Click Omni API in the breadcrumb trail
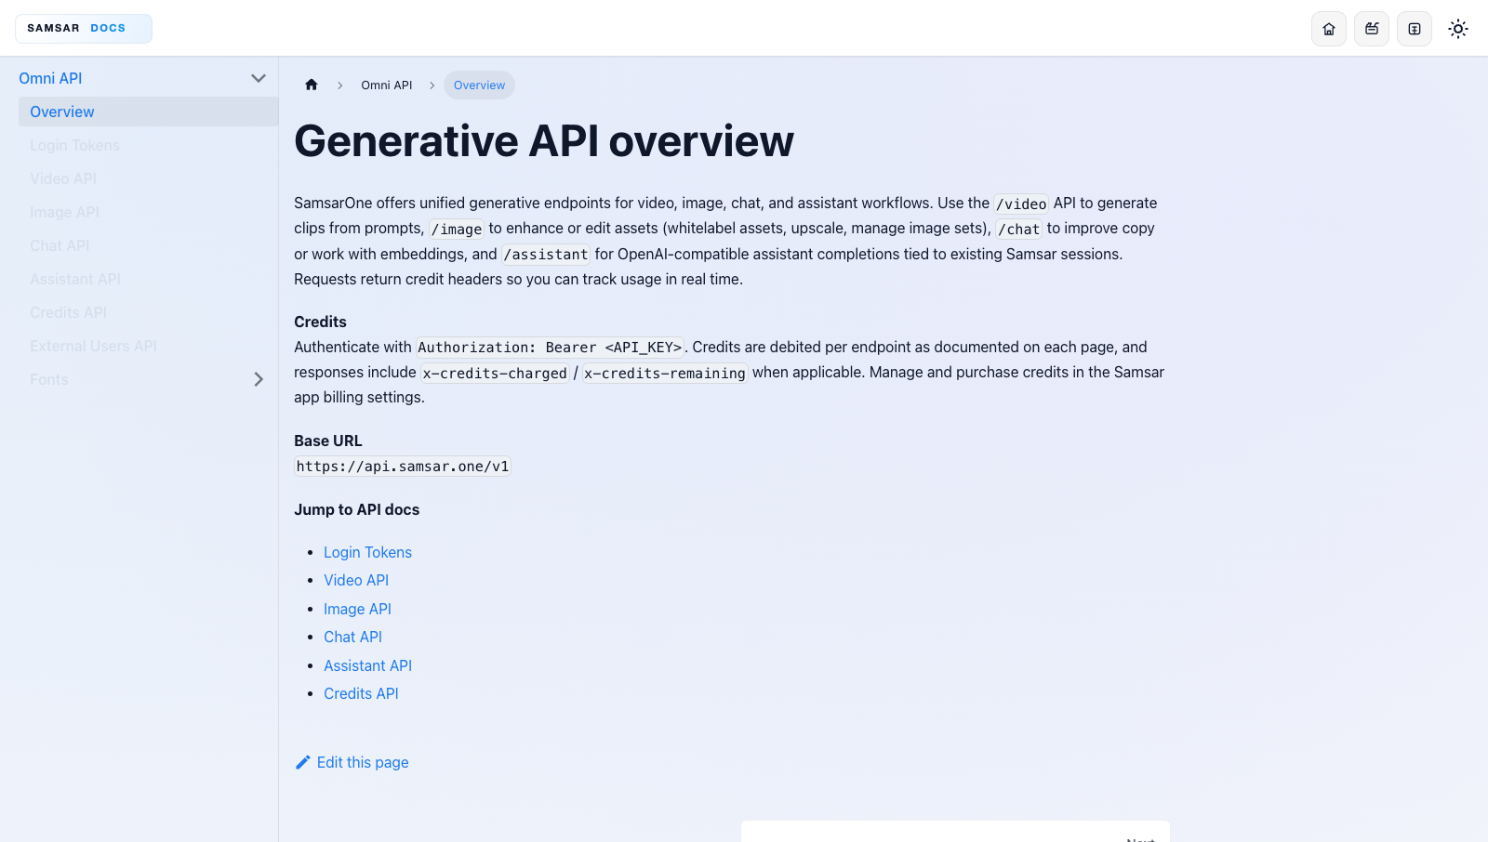Viewport: 1488px width, 842px height. (386, 85)
